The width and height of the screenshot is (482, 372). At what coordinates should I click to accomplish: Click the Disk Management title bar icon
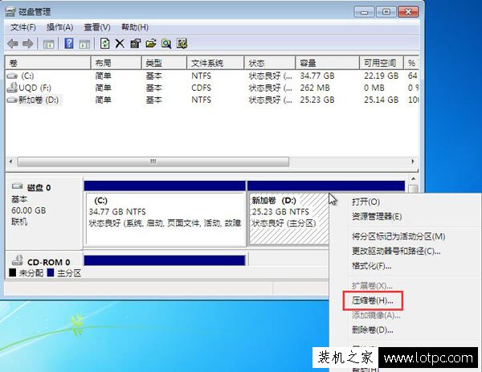[10, 12]
